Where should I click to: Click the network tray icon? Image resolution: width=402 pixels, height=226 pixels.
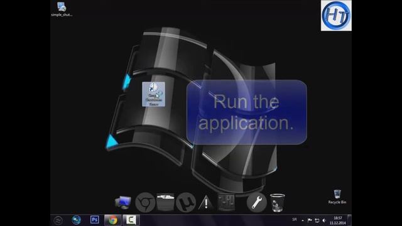coord(317,220)
